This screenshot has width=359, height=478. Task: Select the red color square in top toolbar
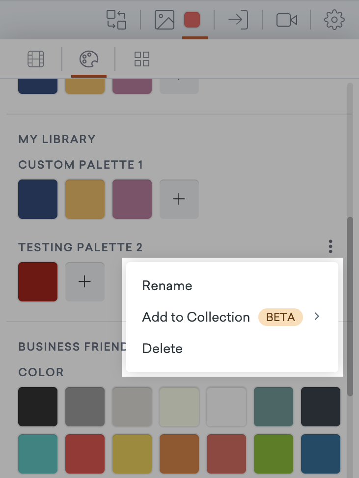[x=192, y=20]
